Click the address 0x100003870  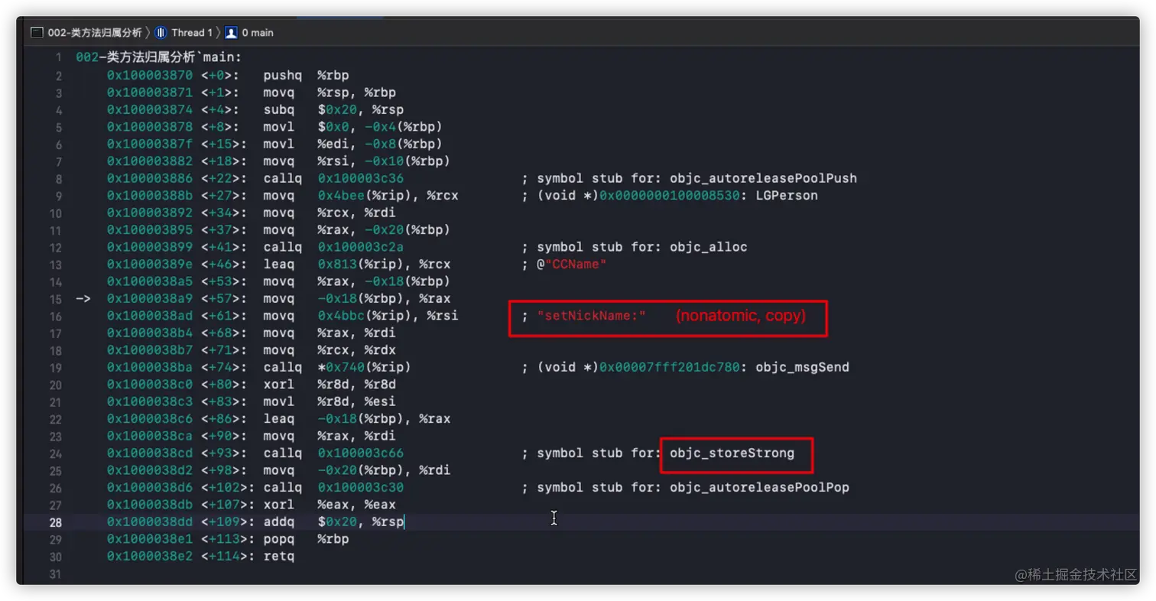coord(151,76)
